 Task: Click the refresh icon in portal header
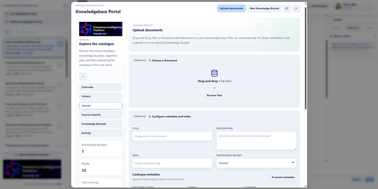287,8
